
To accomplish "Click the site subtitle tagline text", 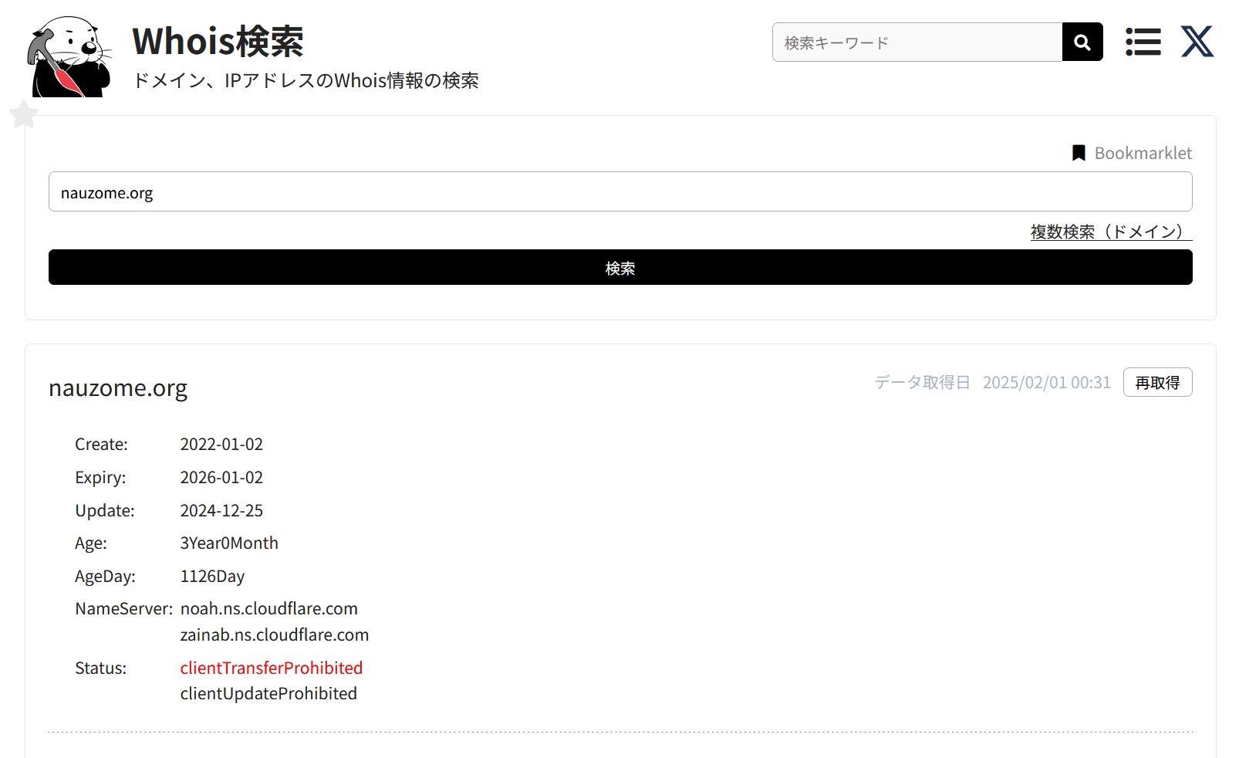I will 306,80.
